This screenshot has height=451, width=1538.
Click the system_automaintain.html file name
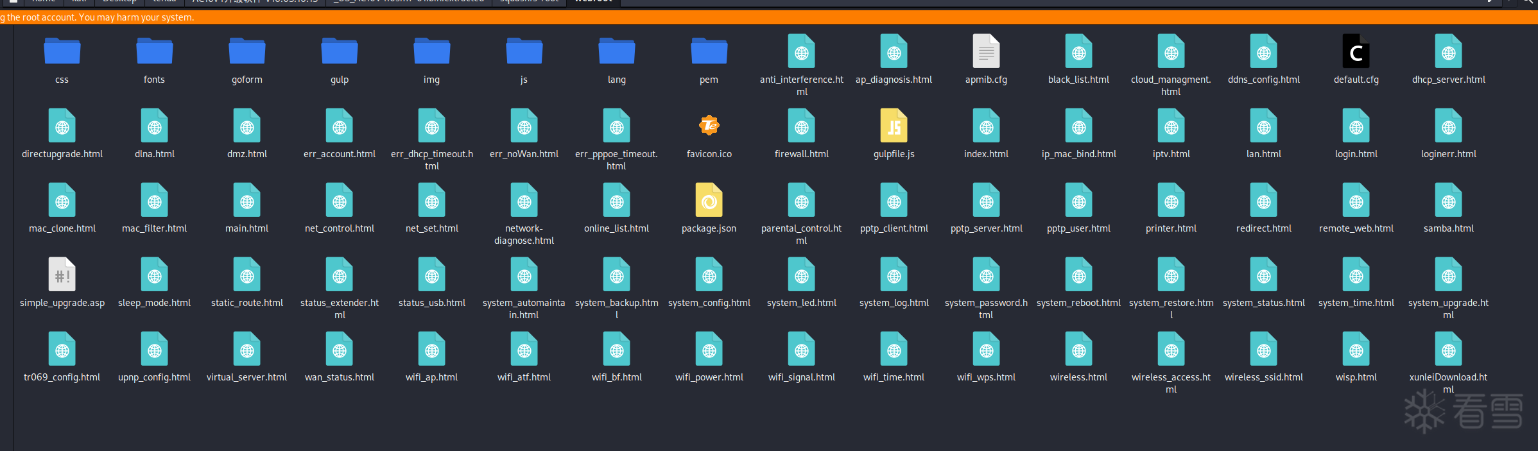(x=524, y=309)
